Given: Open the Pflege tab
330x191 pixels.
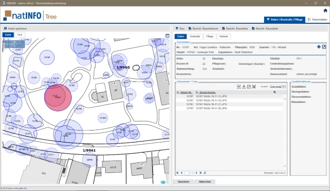Looking at the screenshot, I should [209, 37].
